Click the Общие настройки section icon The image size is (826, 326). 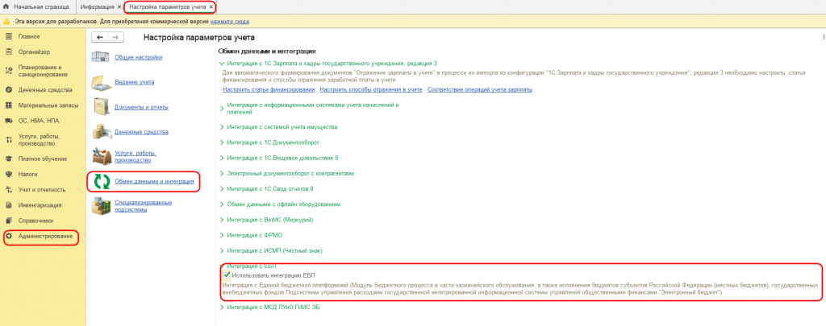click(100, 57)
